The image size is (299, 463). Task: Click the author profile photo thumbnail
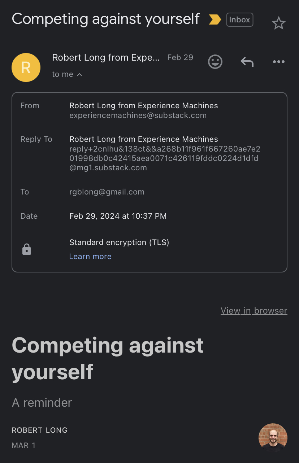pos(273,438)
